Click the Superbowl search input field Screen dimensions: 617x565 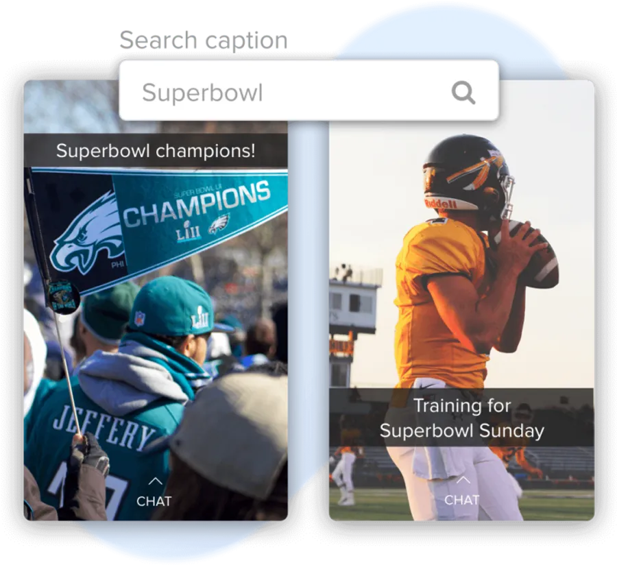tap(309, 91)
